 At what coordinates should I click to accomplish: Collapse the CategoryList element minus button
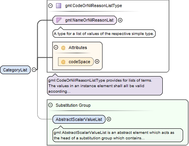tap(34, 69)
